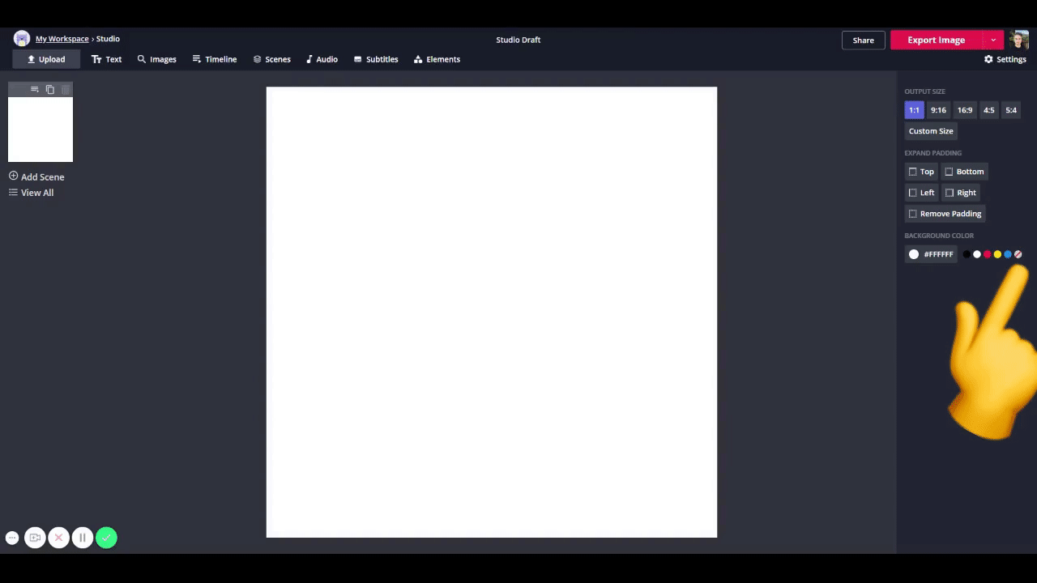Open the Scenes tab

(x=272, y=59)
